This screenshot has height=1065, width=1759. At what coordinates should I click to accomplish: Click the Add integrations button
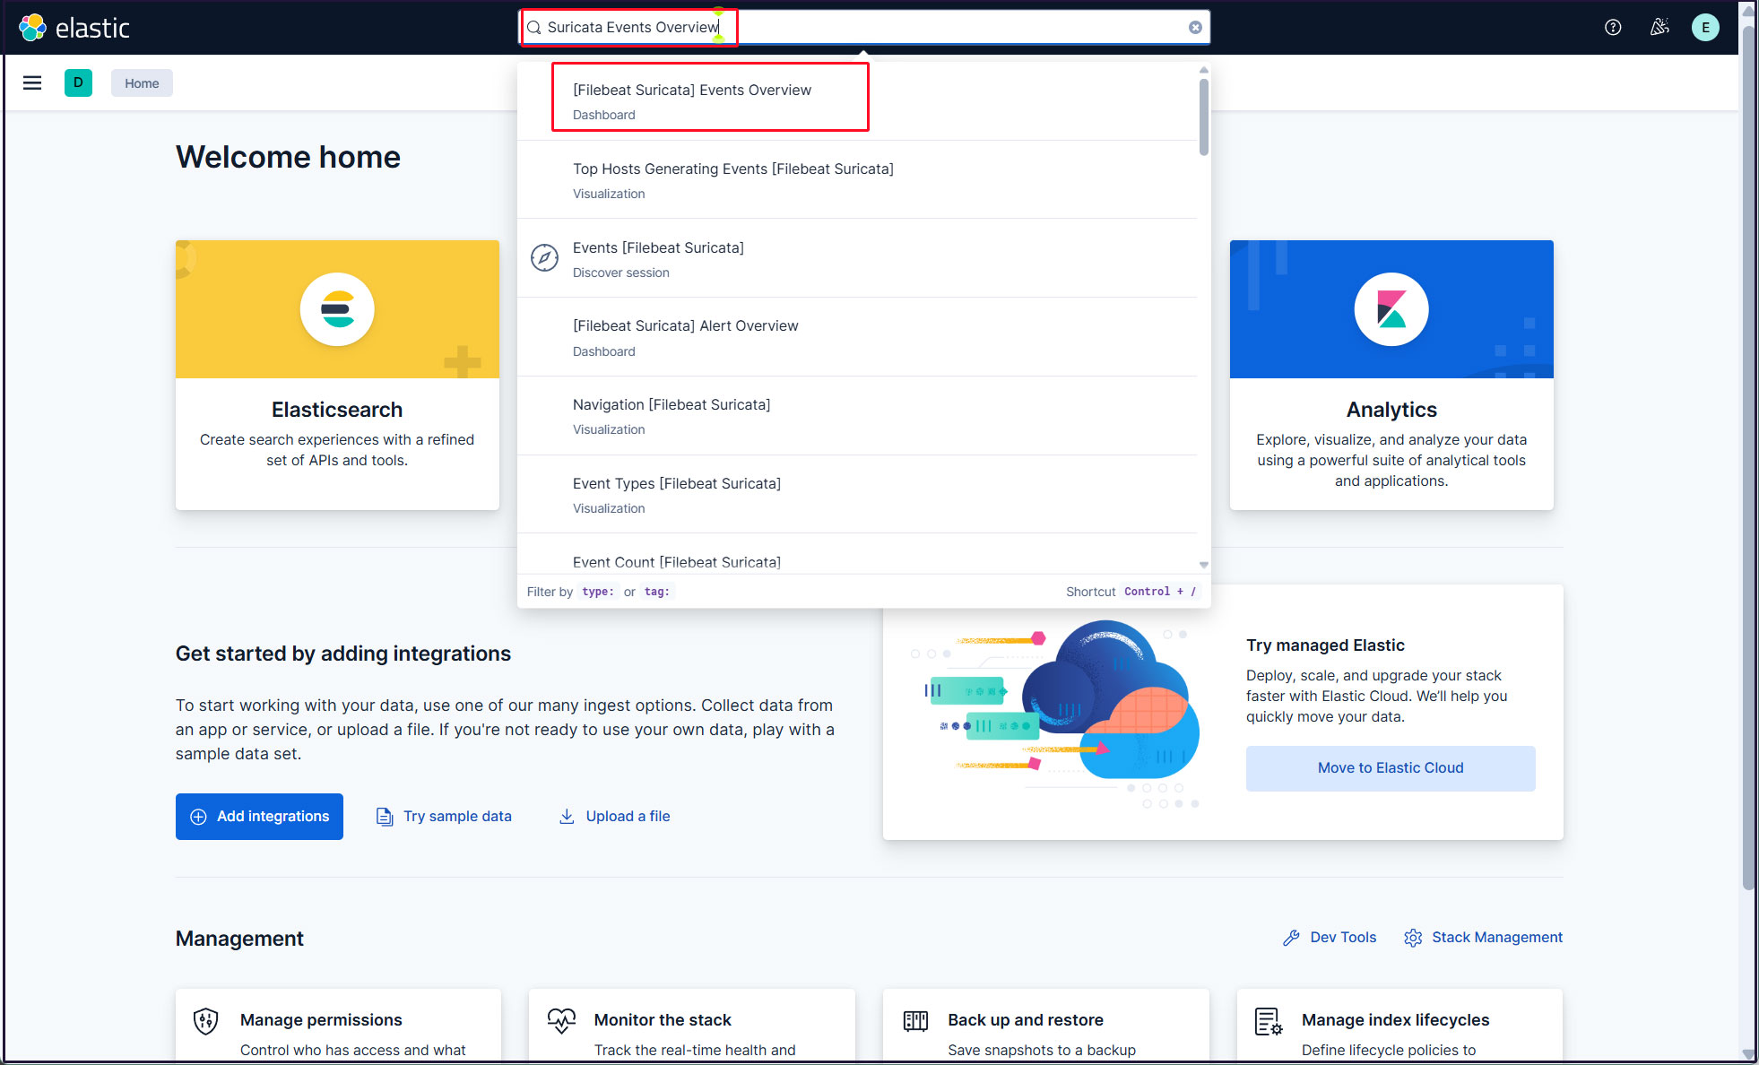tap(259, 817)
